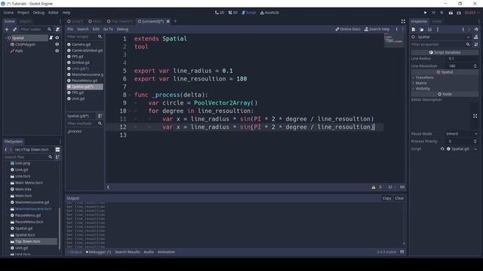Open the script editor Search menu
Viewport: 483px width, 271px height.
83,29
